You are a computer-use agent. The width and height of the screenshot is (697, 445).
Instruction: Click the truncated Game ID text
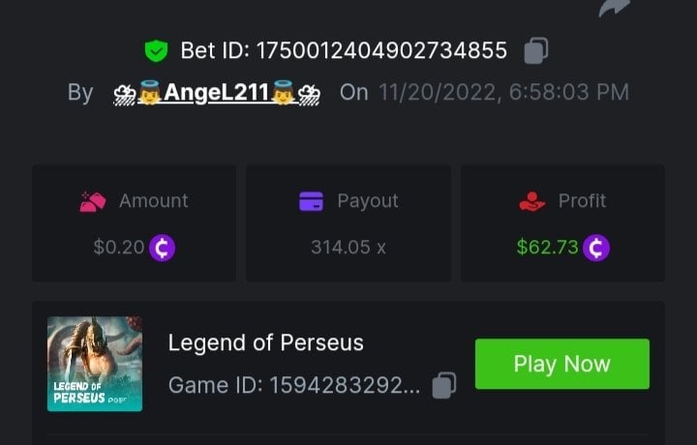(294, 385)
